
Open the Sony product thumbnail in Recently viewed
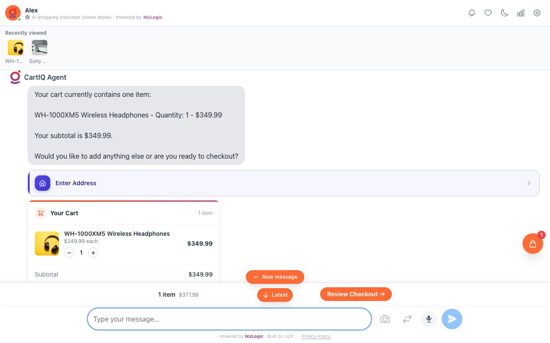tap(40, 48)
